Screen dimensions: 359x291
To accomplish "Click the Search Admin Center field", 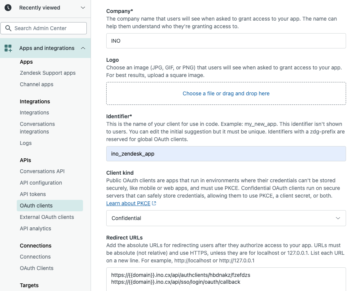I will coord(48,28).
